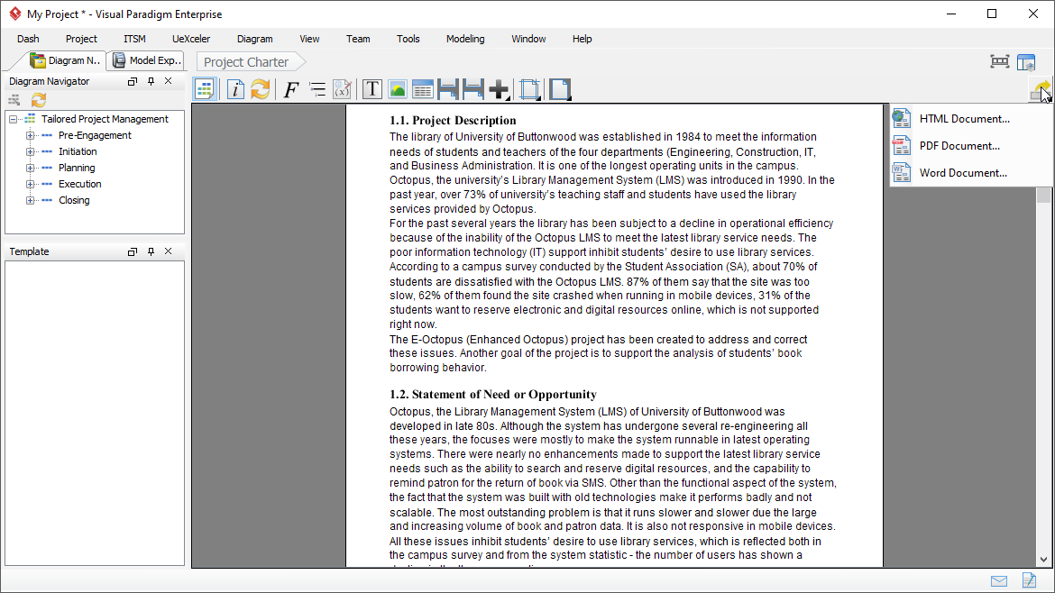
Task: Click the Visual Paradigm logo in title bar
Action: coord(14,14)
